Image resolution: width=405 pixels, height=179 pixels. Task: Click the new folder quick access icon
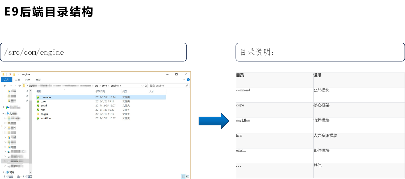14,74
